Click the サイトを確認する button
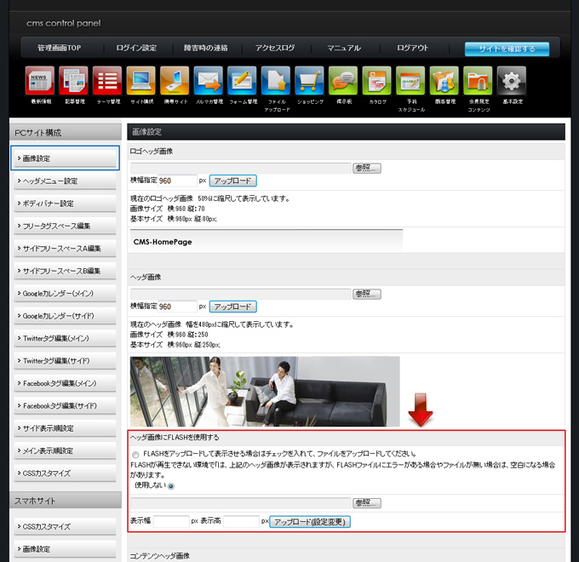Screen dimensions: 579x562 (507, 49)
